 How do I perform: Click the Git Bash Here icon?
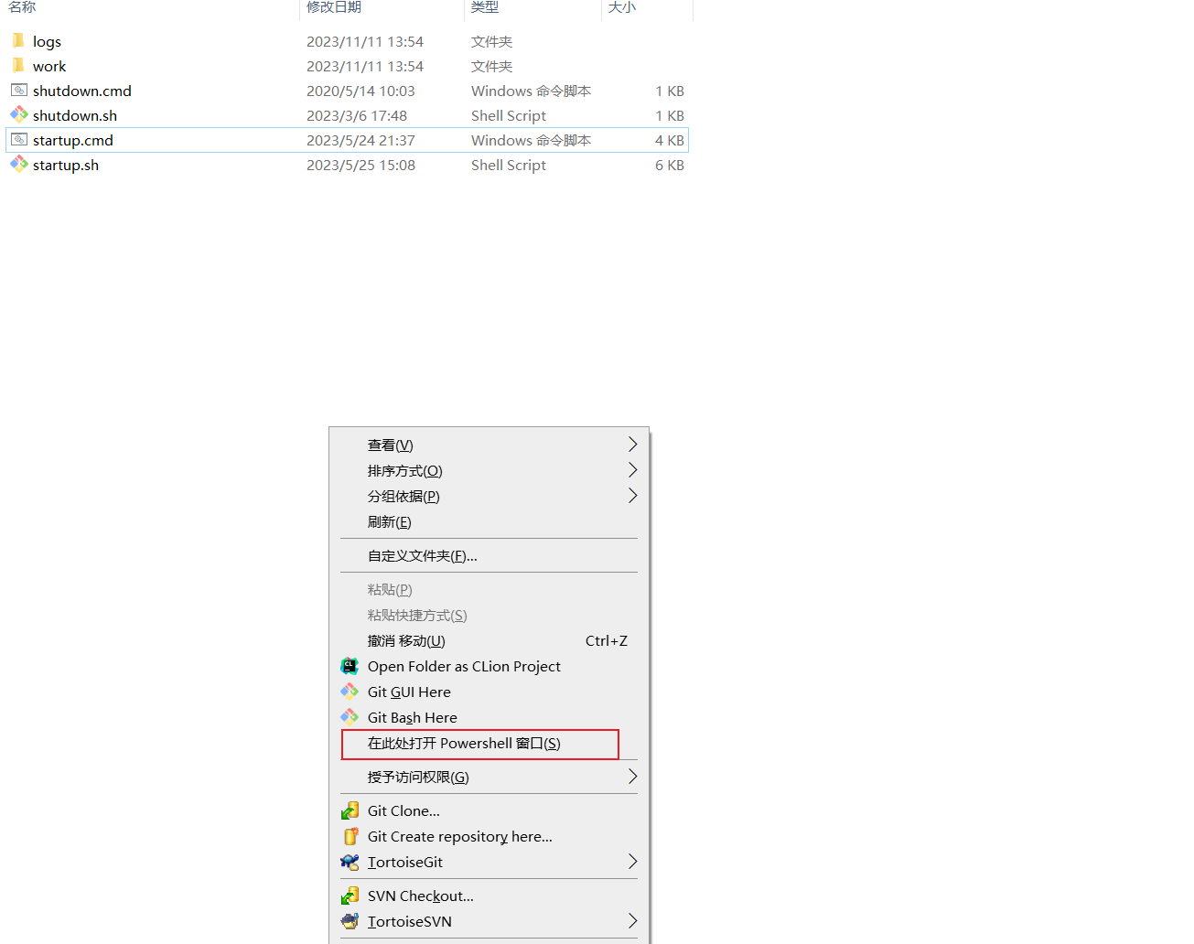click(350, 717)
